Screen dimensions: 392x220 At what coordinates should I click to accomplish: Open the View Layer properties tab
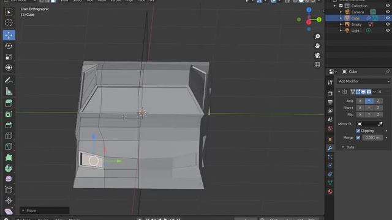coord(330,111)
